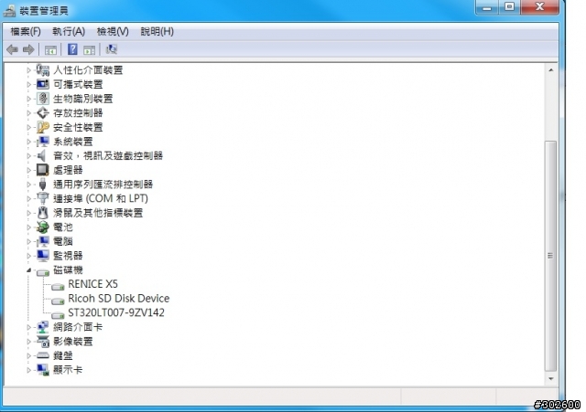586x412 pixels.
Task: Click the 網路介面卡 network adapter icon
Action: (x=43, y=327)
